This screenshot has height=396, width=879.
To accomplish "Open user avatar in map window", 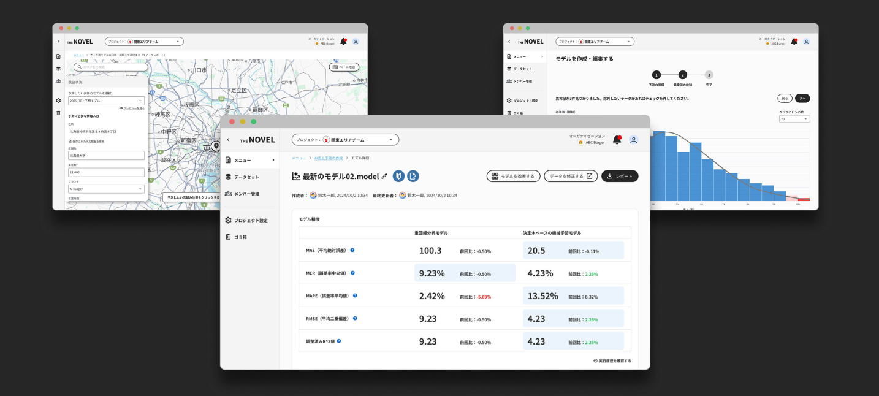I will pos(356,42).
